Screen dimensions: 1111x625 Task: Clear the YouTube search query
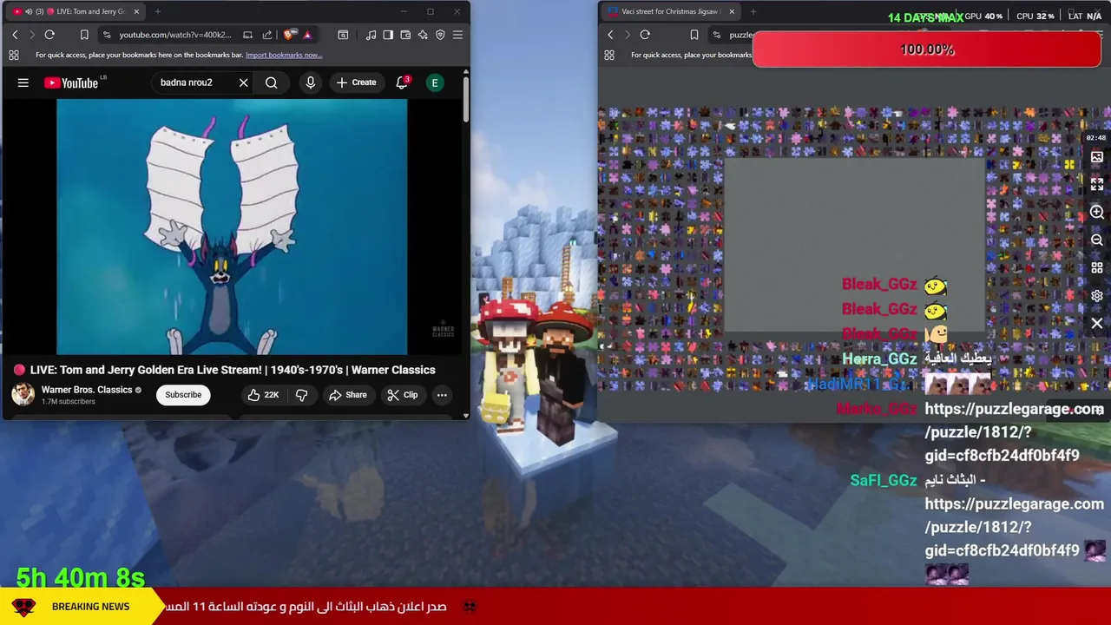(244, 82)
